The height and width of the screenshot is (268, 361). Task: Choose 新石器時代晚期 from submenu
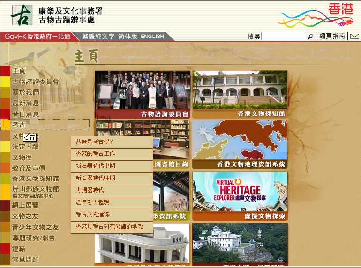(112, 178)
